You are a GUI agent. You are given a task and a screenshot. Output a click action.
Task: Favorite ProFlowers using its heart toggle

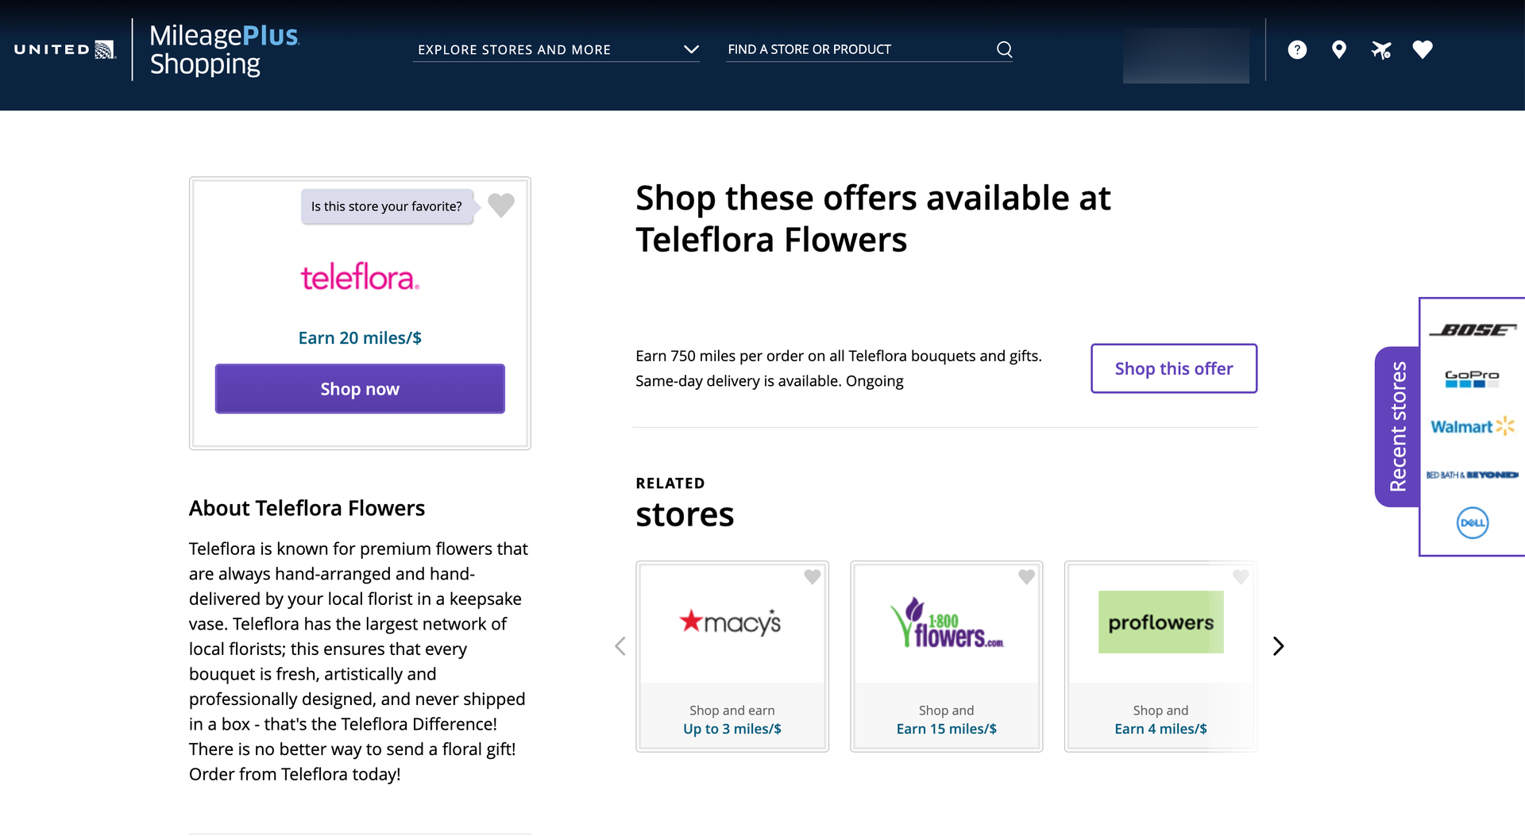(1241, 577)
